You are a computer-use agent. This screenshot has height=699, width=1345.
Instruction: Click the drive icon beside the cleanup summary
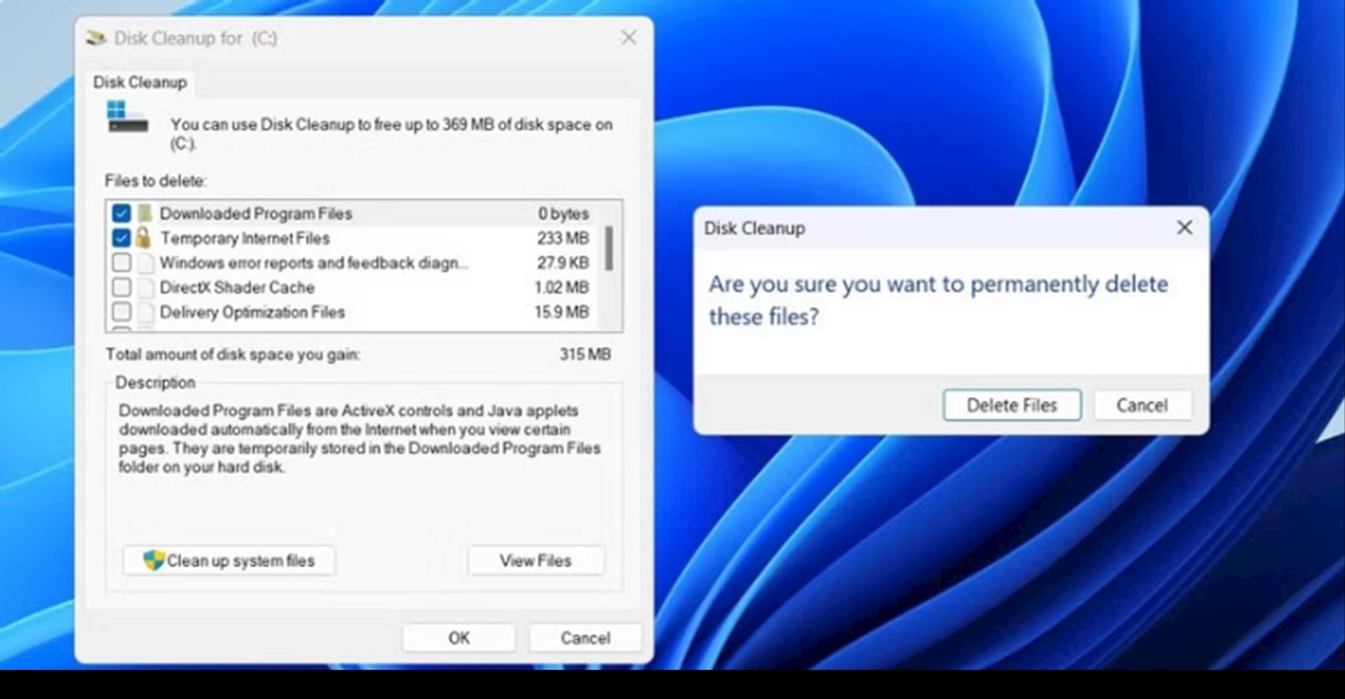pos(128,117)
